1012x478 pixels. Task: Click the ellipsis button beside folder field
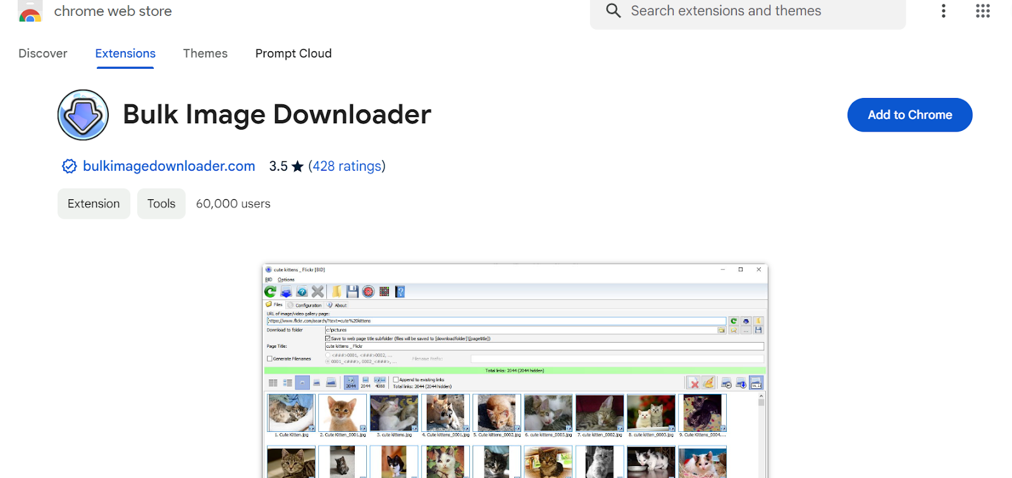746,330
